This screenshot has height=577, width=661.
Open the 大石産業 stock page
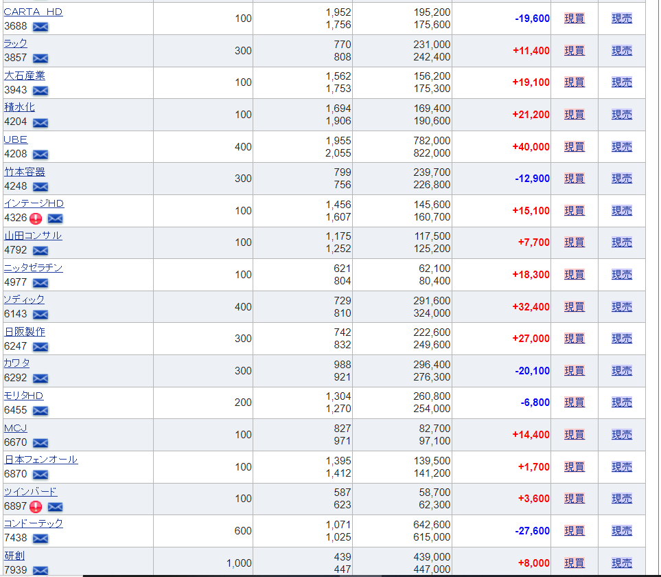pos(25,76)
